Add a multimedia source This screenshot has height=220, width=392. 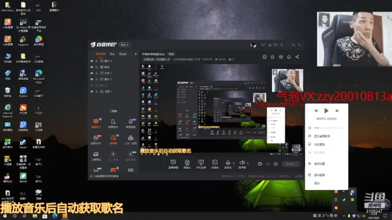coord(215,164)
